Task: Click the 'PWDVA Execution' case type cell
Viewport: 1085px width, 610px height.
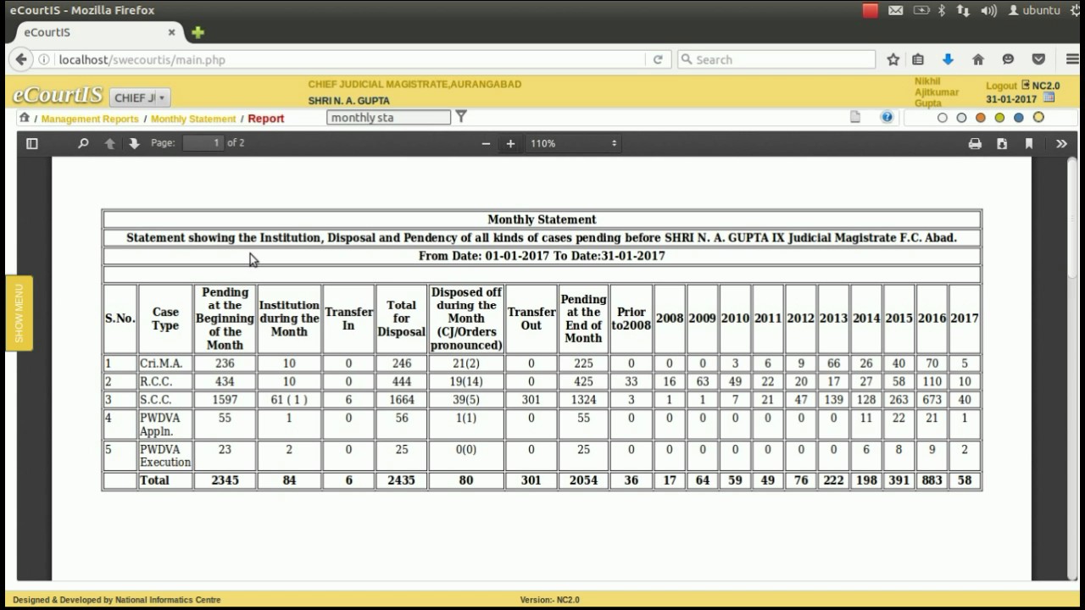Action: click(x=165, y=456)
